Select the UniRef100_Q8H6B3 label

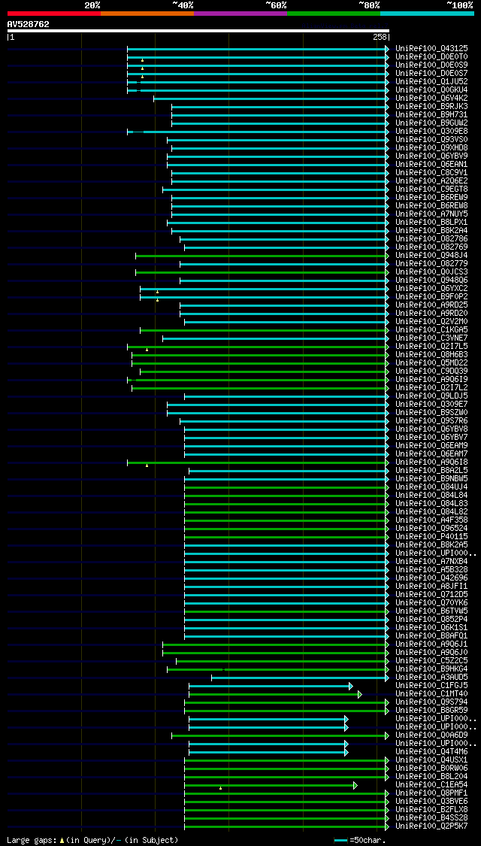[431, 355]
